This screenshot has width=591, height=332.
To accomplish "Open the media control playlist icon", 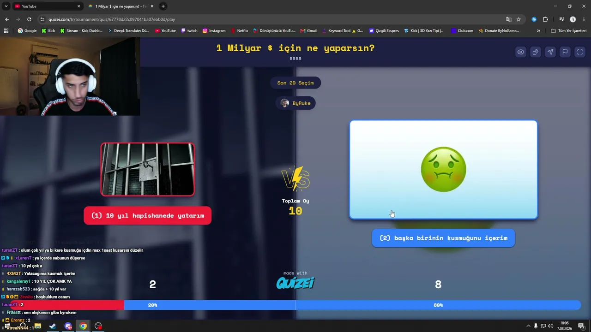I will [561, 19].
